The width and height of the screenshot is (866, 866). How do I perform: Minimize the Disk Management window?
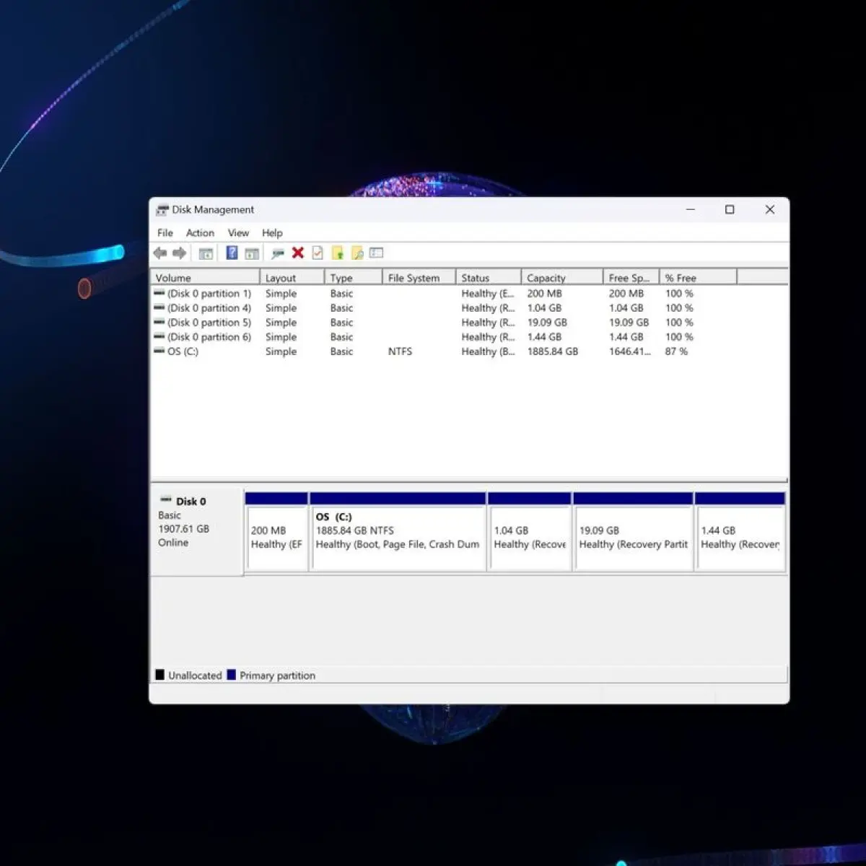point(691,209)
